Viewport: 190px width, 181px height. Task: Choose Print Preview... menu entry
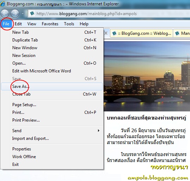point(52,120)
